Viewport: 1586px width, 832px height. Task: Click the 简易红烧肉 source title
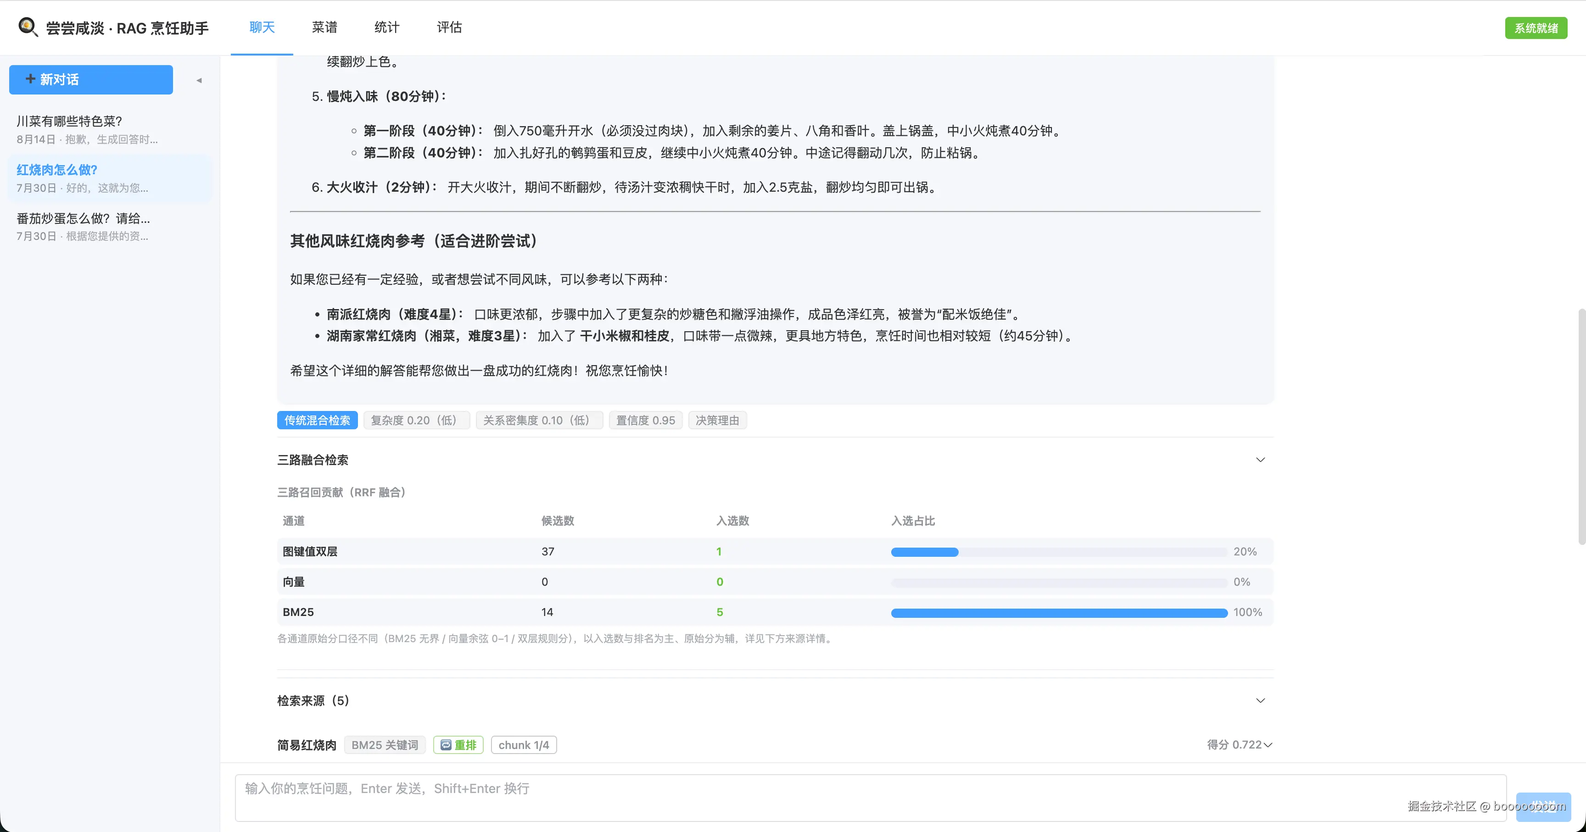(x=307, y=745)
